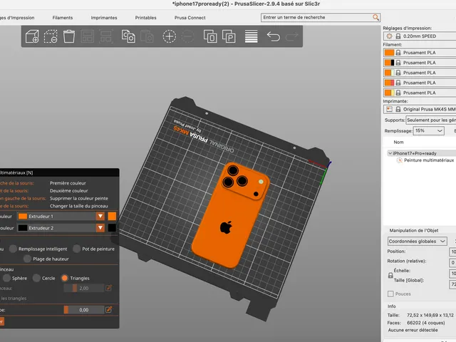Image resolution: width=456 pixels, height=342 pixels.
Task: Open the Original Prusa MK4S printer dropdown
Action: click(x=420, y=109)
